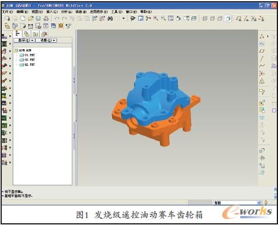
Task: Toggle datum planes display icon
Action: [x=239, y=19]
